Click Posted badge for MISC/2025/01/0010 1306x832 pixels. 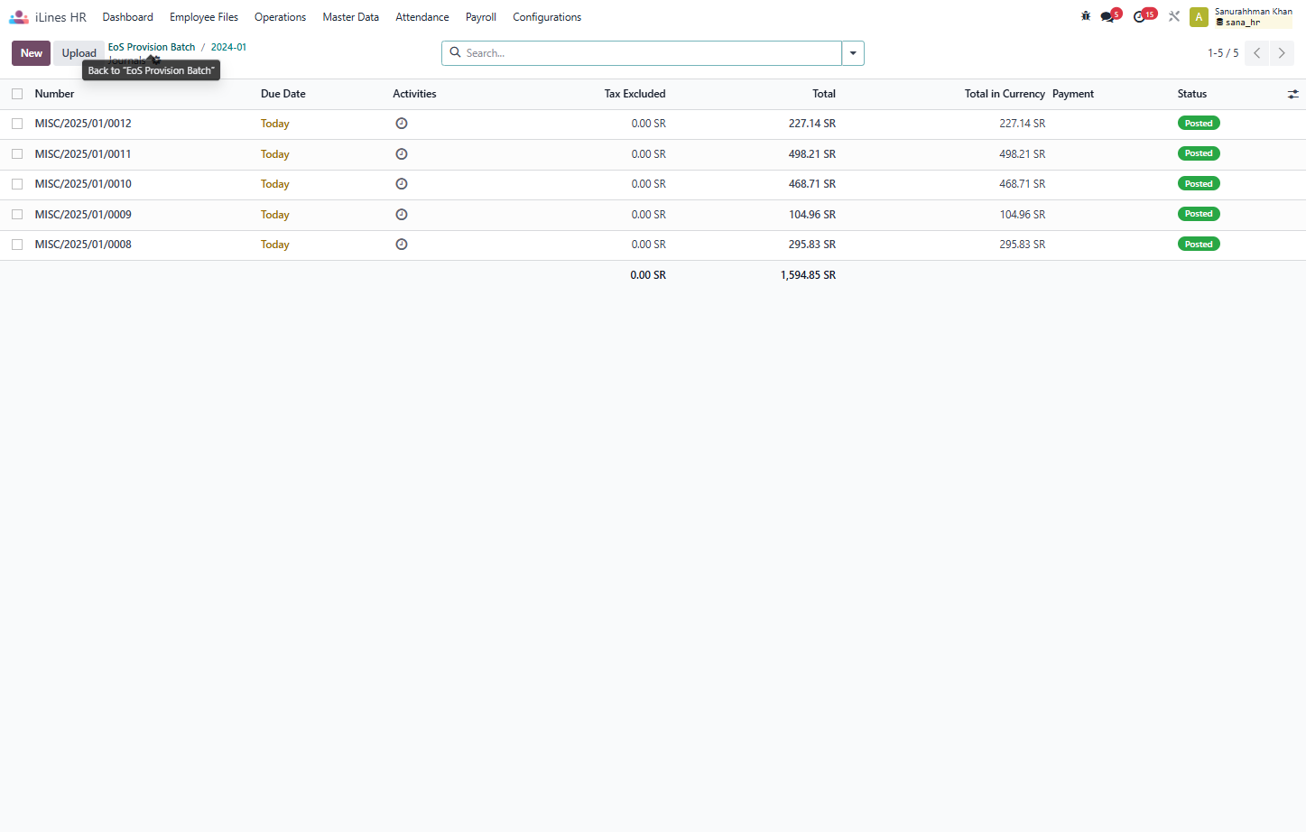1199,184
